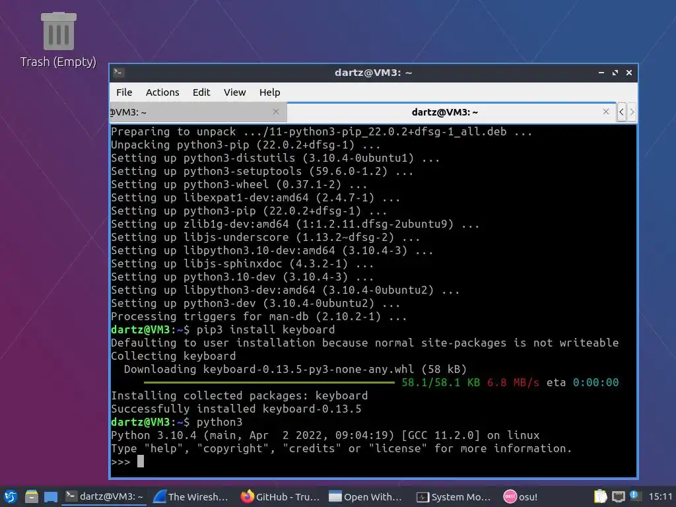
Task: Switch to GitHub Firefox taskbar item
Action: click(280, 496)
